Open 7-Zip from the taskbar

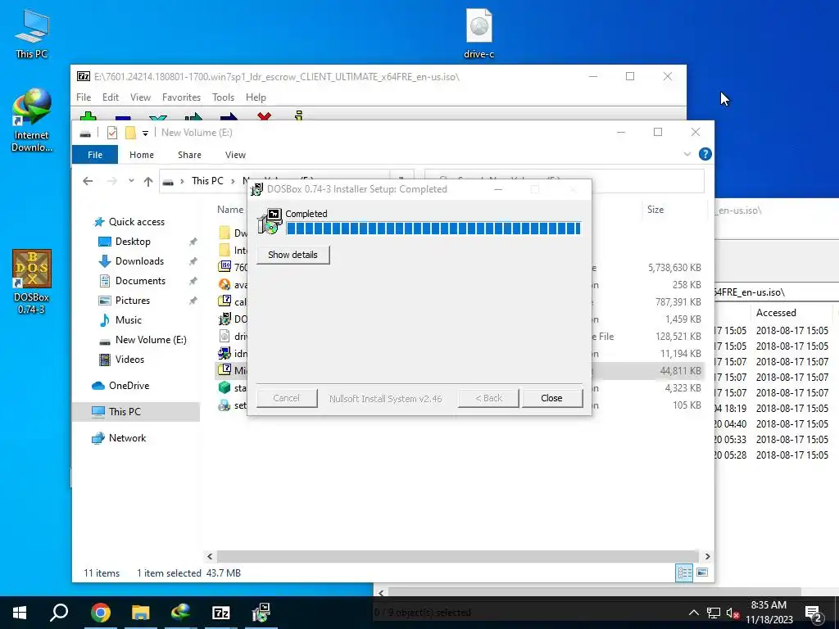click(x=221, y=613)
